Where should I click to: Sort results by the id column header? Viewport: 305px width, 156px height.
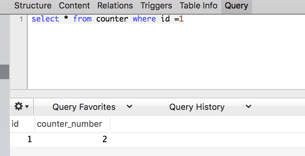[15, 124]
